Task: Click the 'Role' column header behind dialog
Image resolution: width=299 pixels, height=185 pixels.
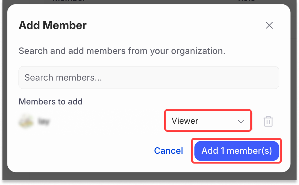Action: pyautogui.click(x=247, y=1)
